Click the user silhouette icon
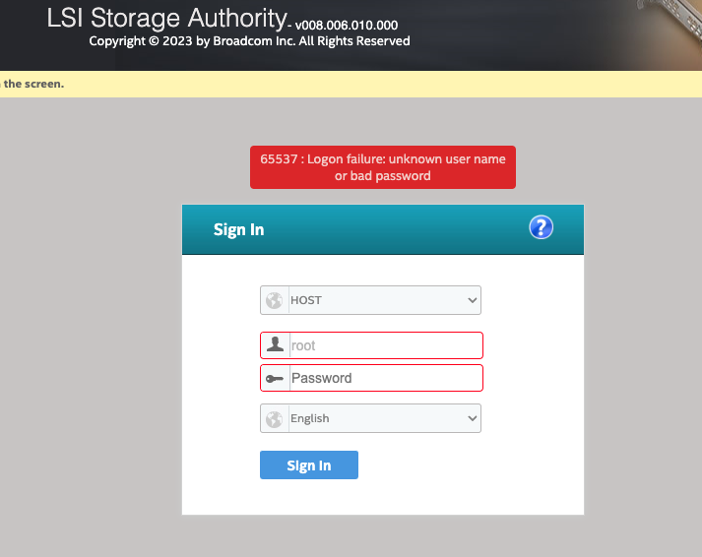702x557 pixels. (275, 345)
